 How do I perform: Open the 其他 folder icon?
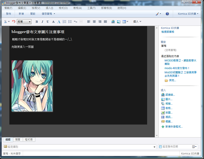pos(166,80)
